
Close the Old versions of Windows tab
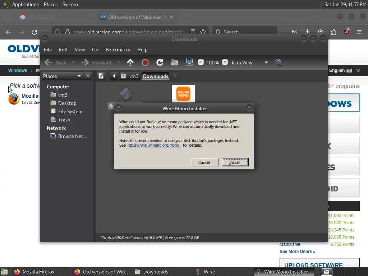coord(171,17)
